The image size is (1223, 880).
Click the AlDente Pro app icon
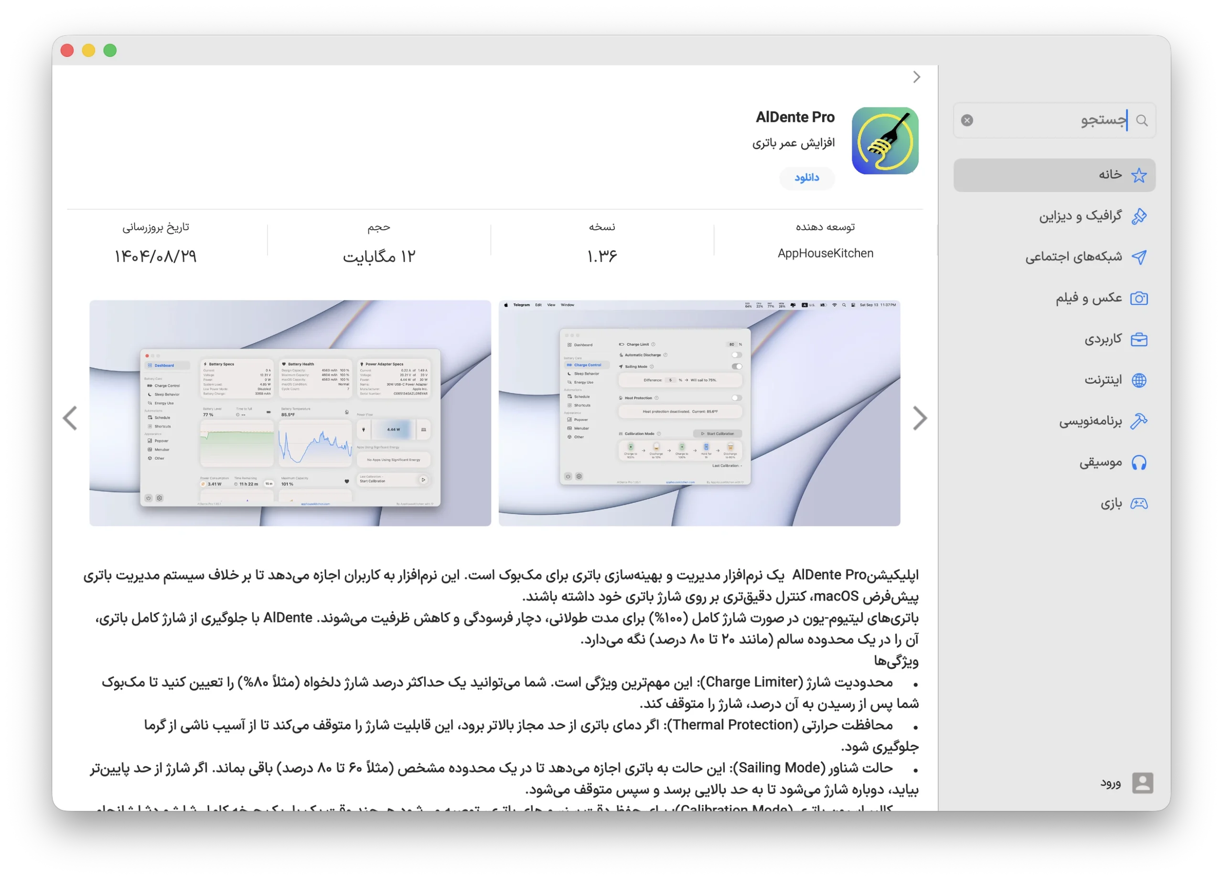tap(885, 140)
